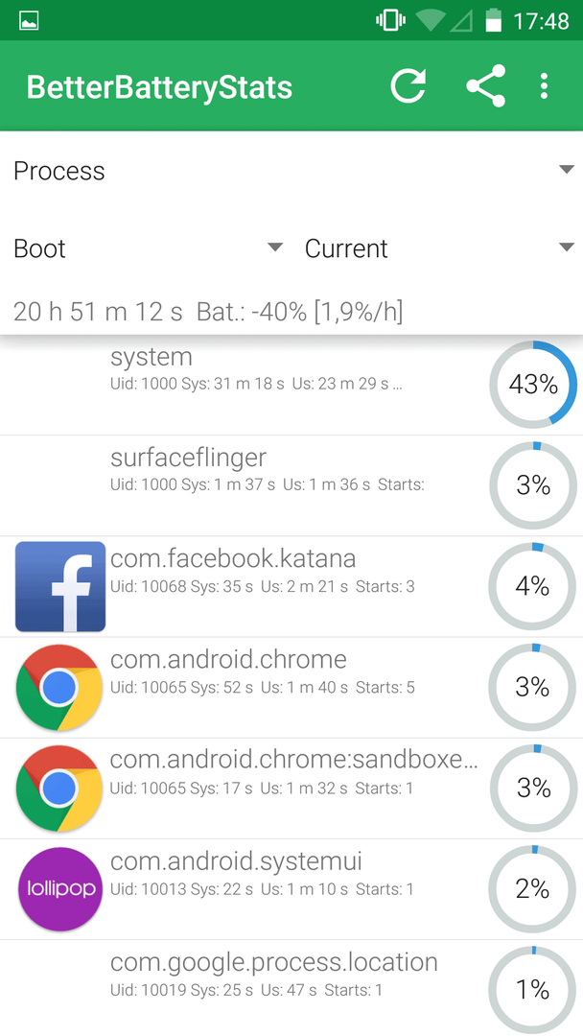Tap the refresh icon in the toolbar
The height and width of the screenshot is (1036, 583).
(x=408, y=86)
